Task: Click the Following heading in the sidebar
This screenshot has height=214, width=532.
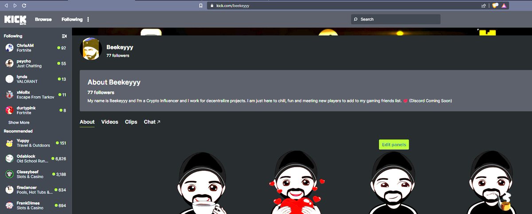Action: tap(13, 36)
